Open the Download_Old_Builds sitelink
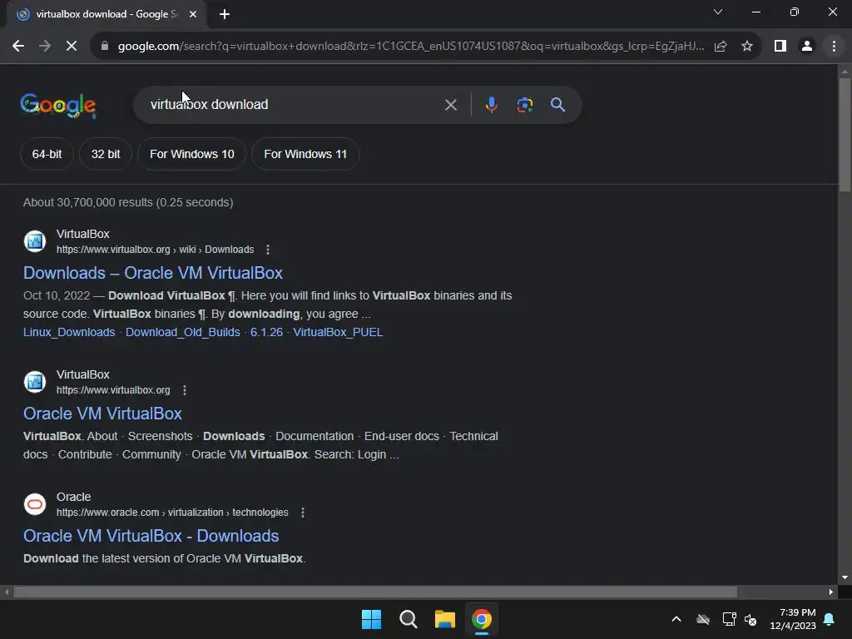The height and width of the screenshot is (639, 852). tap(182, 332)
